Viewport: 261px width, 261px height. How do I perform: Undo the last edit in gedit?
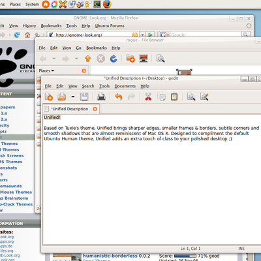119,97
